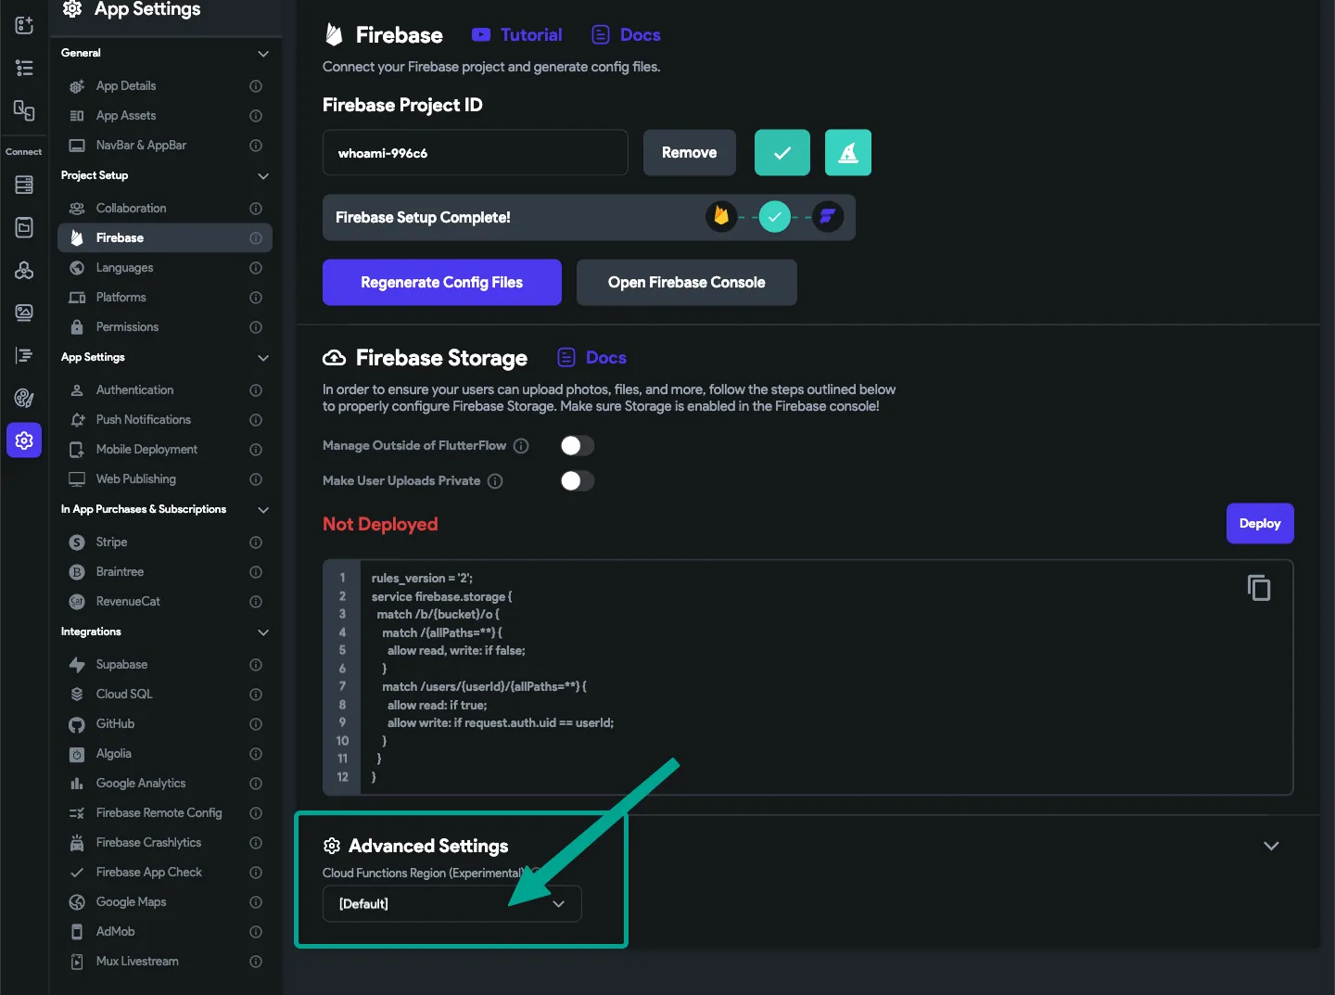
Task: Open NavBar & AppBar settings
Action: pyautogui.click(x=165, y=146)
